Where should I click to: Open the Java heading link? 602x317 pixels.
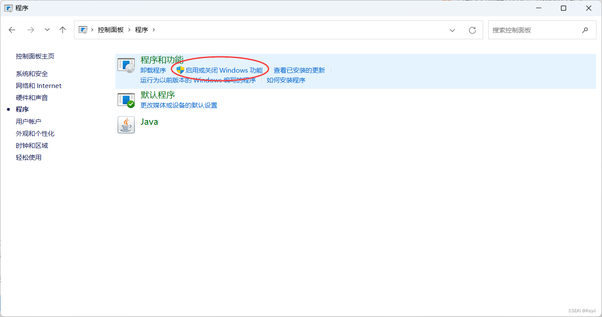click(x=149, y=122)
